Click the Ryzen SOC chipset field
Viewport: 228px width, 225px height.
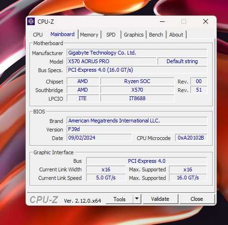click(137, 81)
